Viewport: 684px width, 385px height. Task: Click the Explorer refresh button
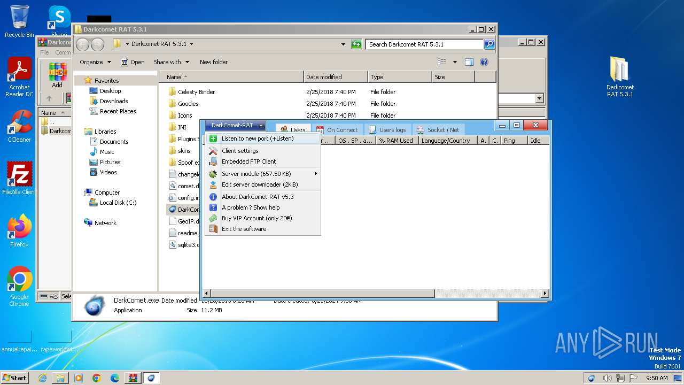[356, 44]
